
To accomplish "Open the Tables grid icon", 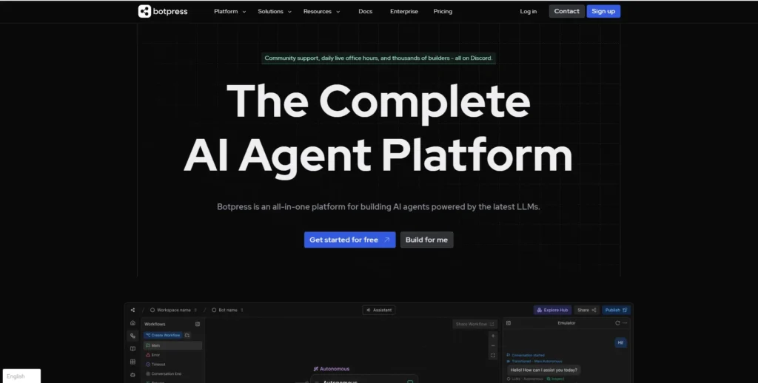I will 133,362.
